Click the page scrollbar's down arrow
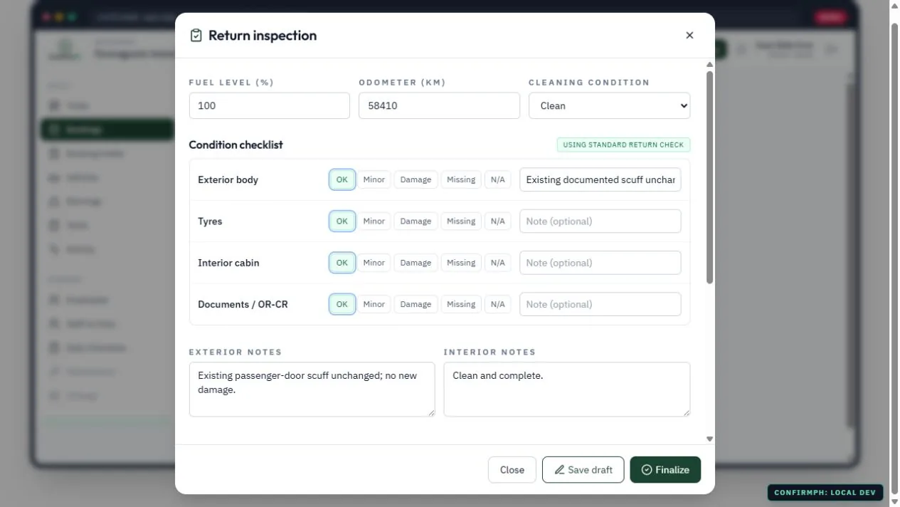 [x=895, y=501]
